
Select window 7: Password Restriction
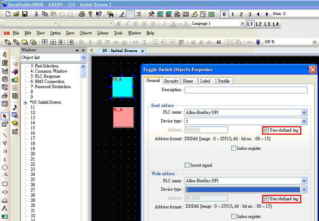pyautogui.click(x=51, y=87)
